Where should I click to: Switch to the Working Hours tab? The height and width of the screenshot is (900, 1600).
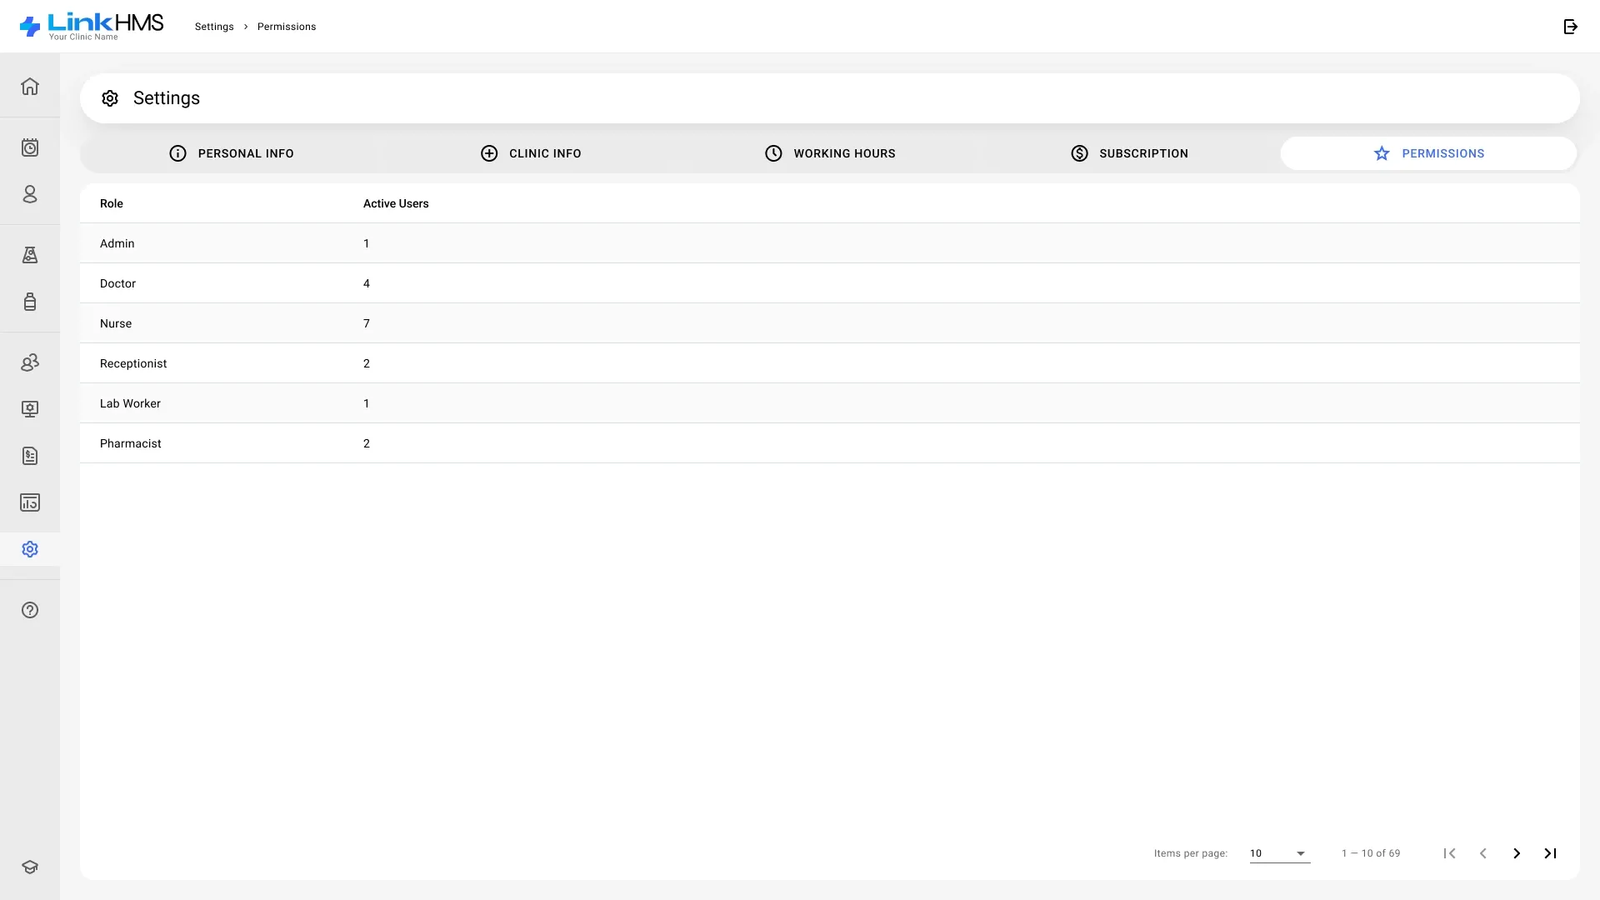[830, 153]
